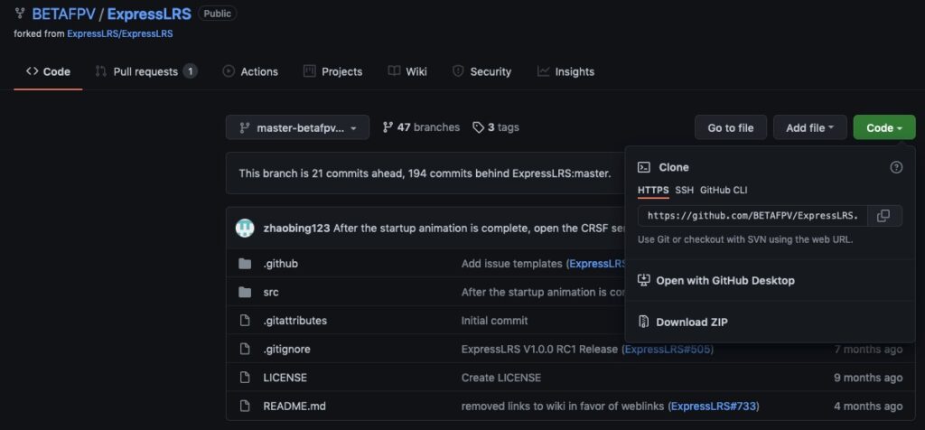Switch to the Pull requests tab

pyautogui.click(x=145, y=71)
